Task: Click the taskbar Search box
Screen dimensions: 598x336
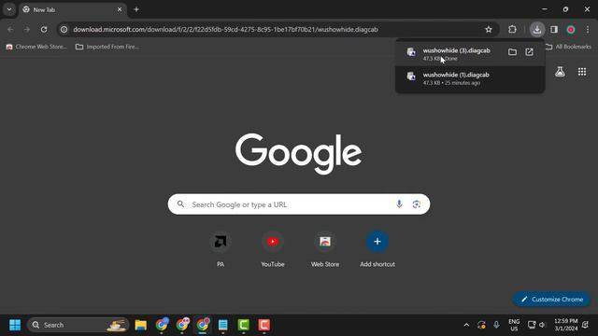Action: pyautogui.click(x=78, y=325)
